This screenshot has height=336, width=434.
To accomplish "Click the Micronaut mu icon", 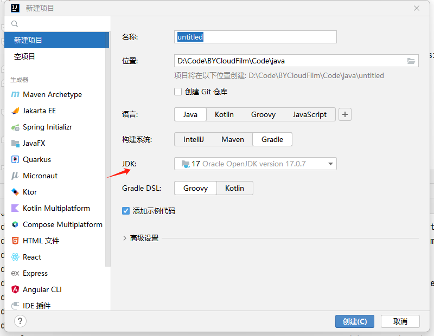I will click(x=15, y=176).
